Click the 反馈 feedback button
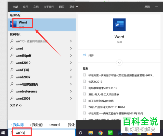Screen dimensions: 163x136 (147, 7)
